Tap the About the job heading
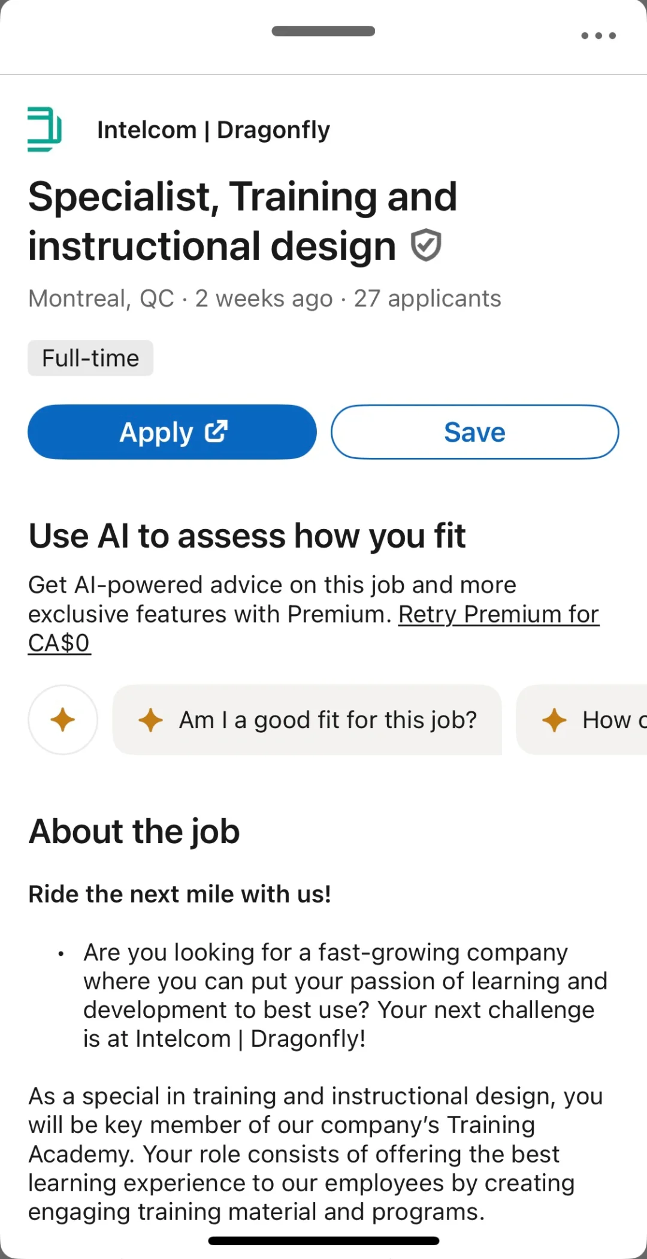Image resolution: width=647 pixels, height=1259 pixels. (x=134, y=831)
